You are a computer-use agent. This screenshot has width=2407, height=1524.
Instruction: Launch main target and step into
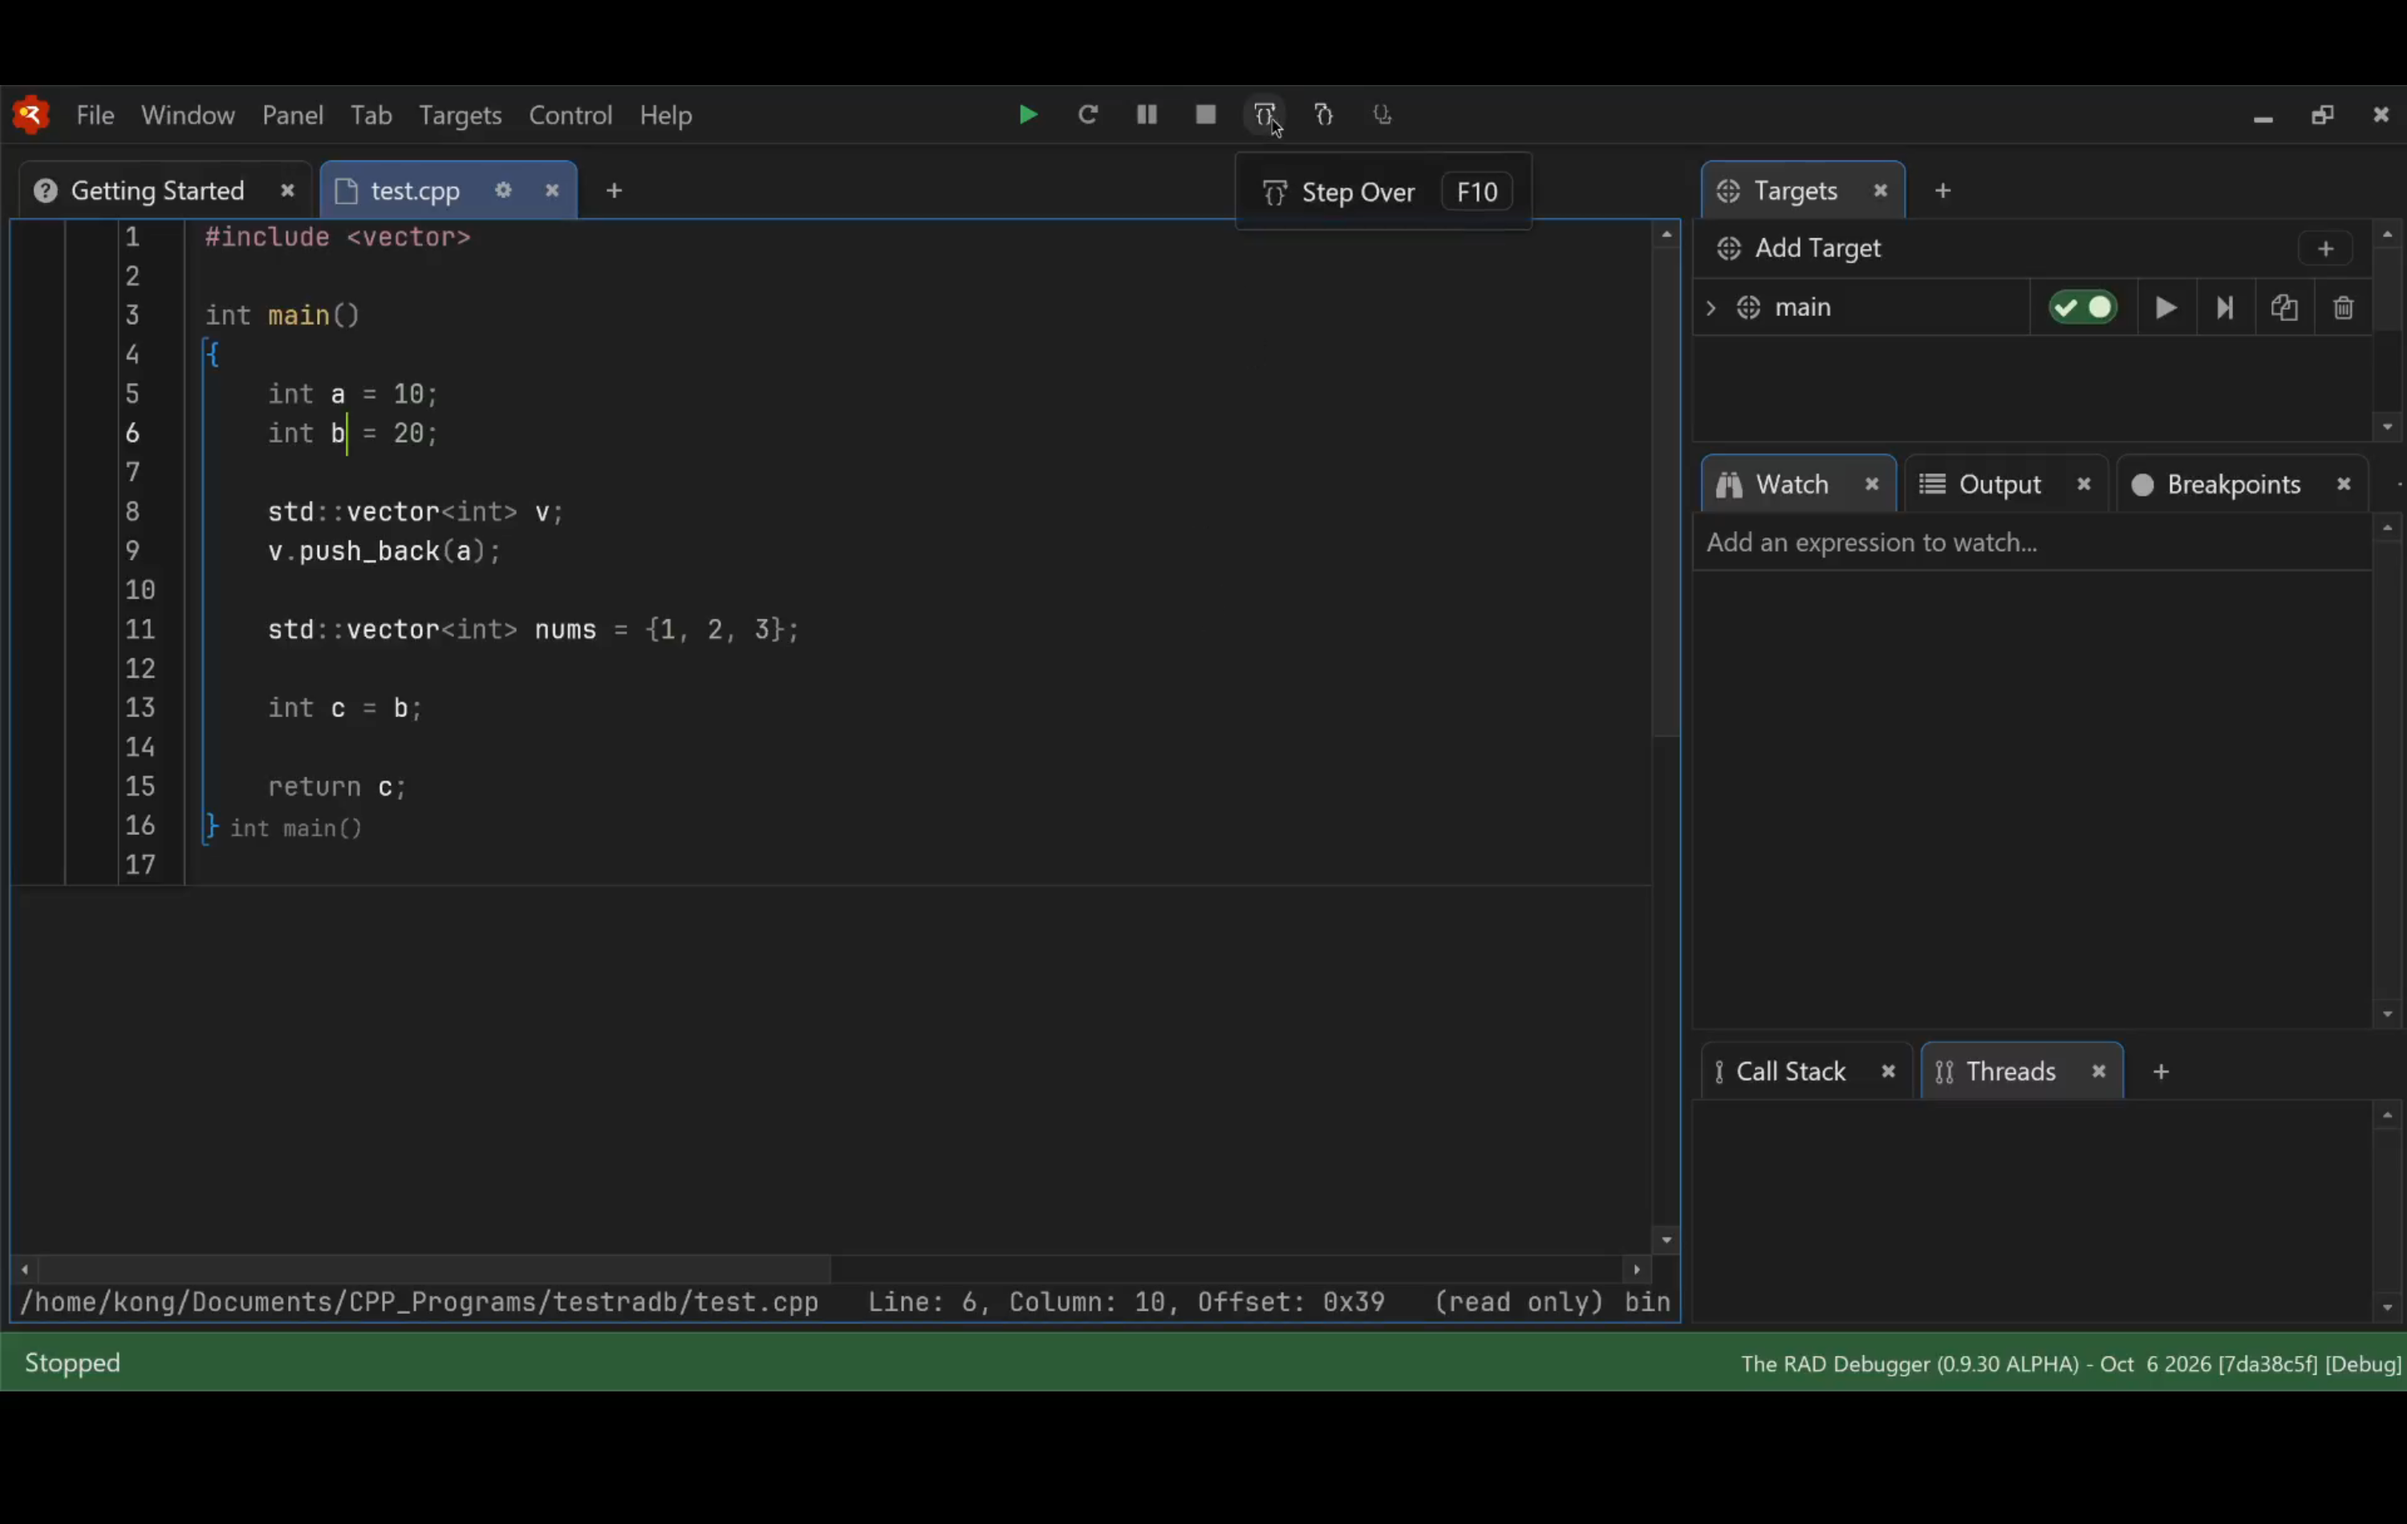[x=2225, y=308]
